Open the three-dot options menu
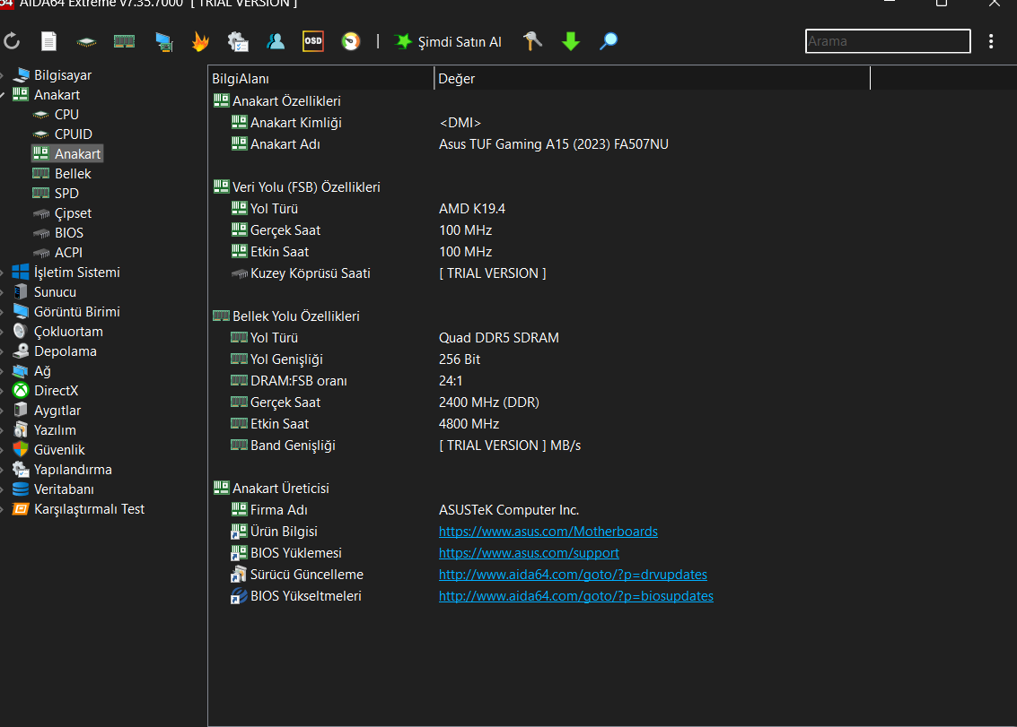This screenshot has width=1017, height=727. click(991, 41)
